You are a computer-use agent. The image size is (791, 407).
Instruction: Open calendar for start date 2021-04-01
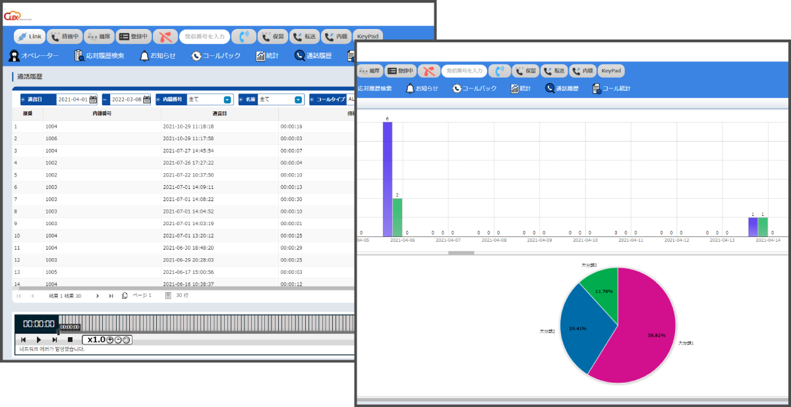click(93, 99)
